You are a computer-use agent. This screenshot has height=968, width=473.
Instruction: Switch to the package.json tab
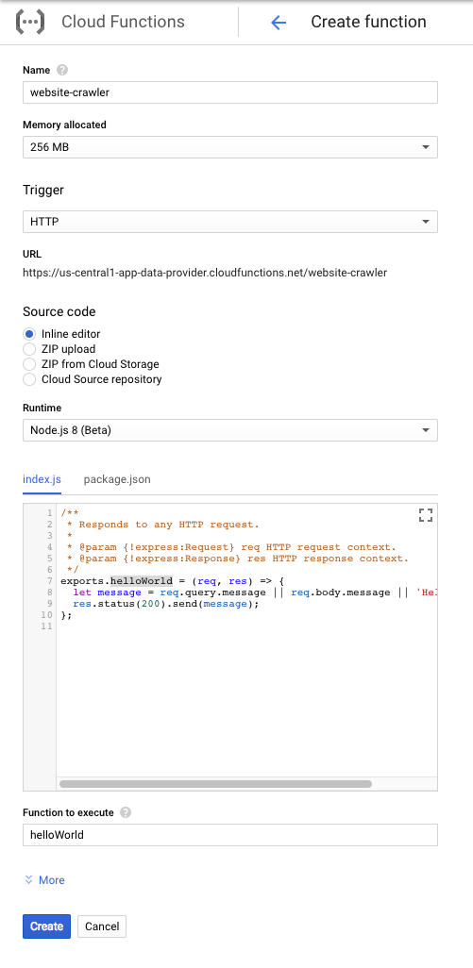117,479
